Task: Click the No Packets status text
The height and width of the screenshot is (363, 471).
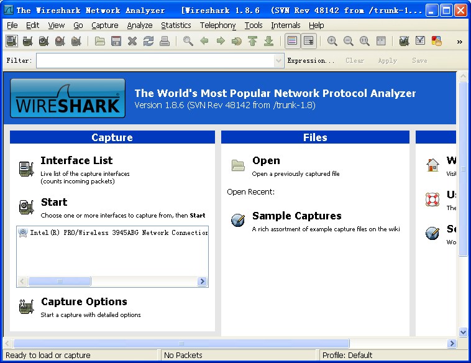Action: pyautogui.click(x=183, y=355)
